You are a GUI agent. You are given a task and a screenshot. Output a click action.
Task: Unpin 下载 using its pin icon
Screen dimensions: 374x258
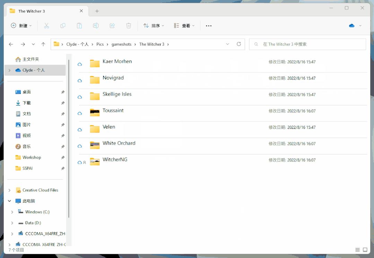63,103
